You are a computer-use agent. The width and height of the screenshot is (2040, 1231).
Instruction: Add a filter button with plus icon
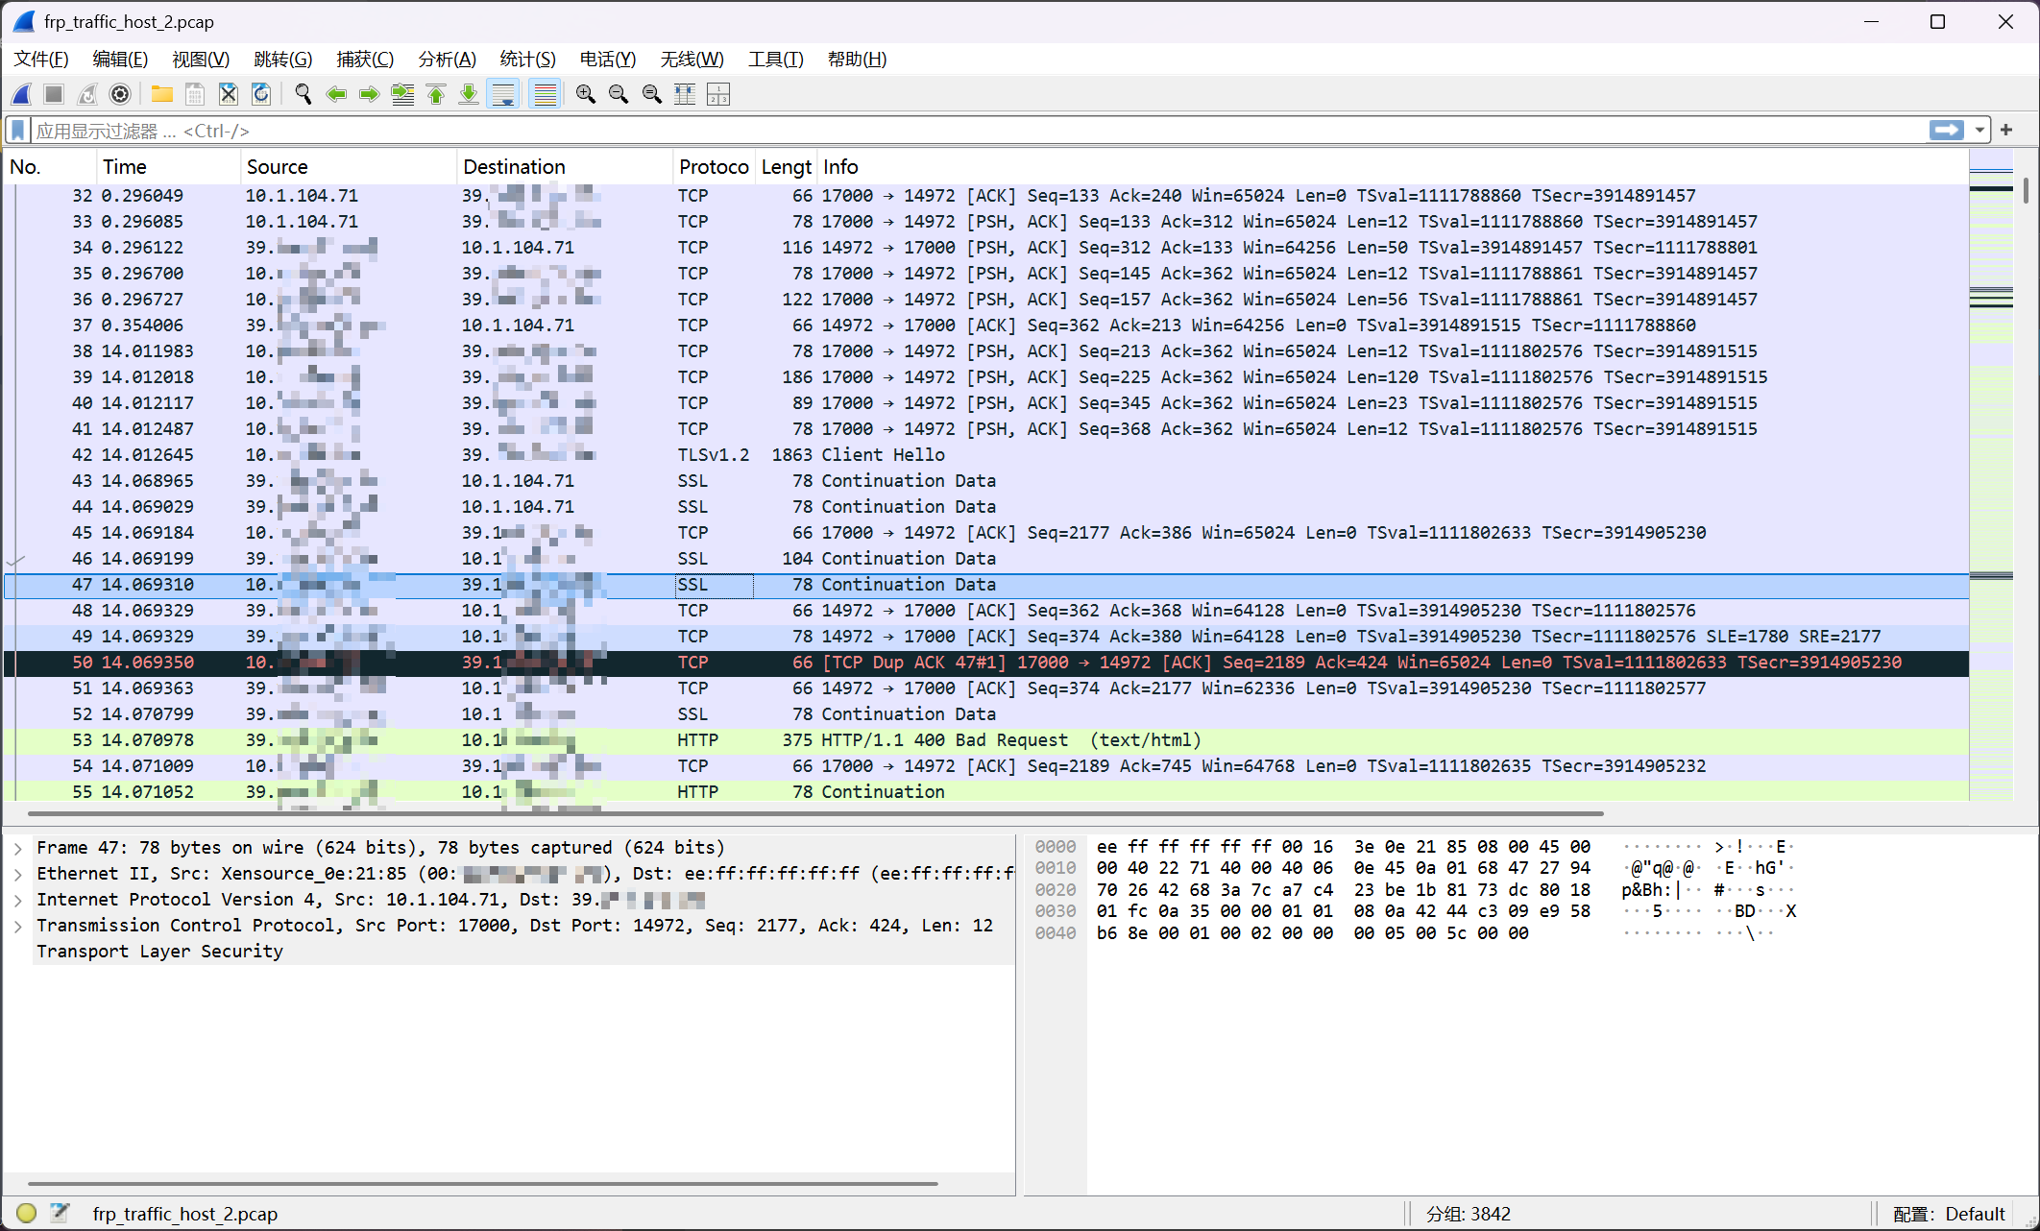2006,130
